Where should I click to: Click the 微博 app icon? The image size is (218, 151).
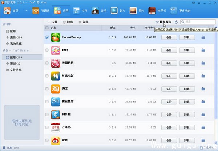click(56, 140)
